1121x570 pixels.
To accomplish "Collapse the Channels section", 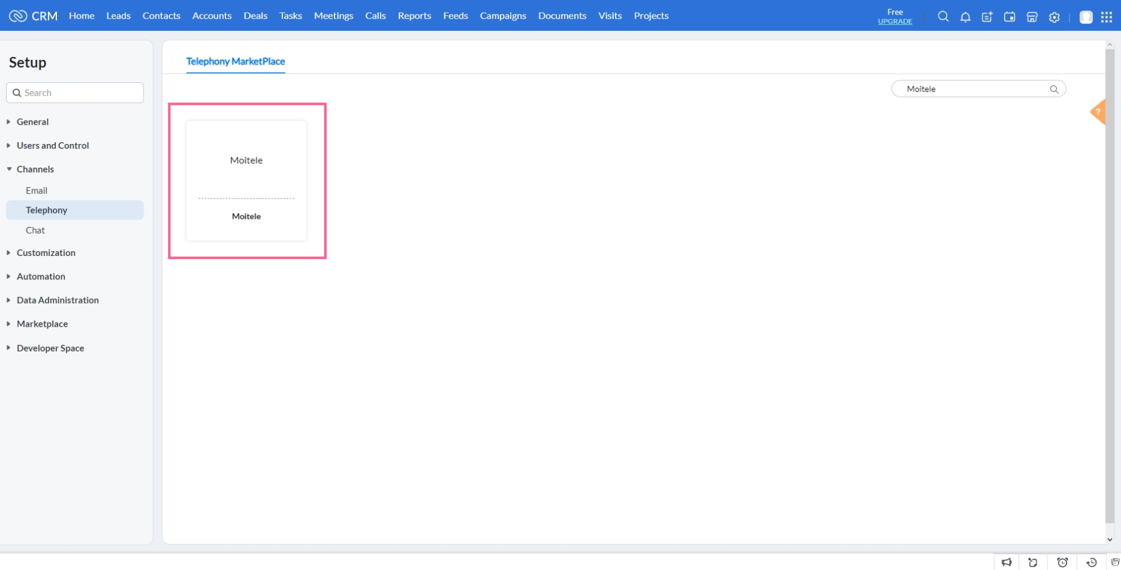I will pyautogui.click(x=35, y=169).
